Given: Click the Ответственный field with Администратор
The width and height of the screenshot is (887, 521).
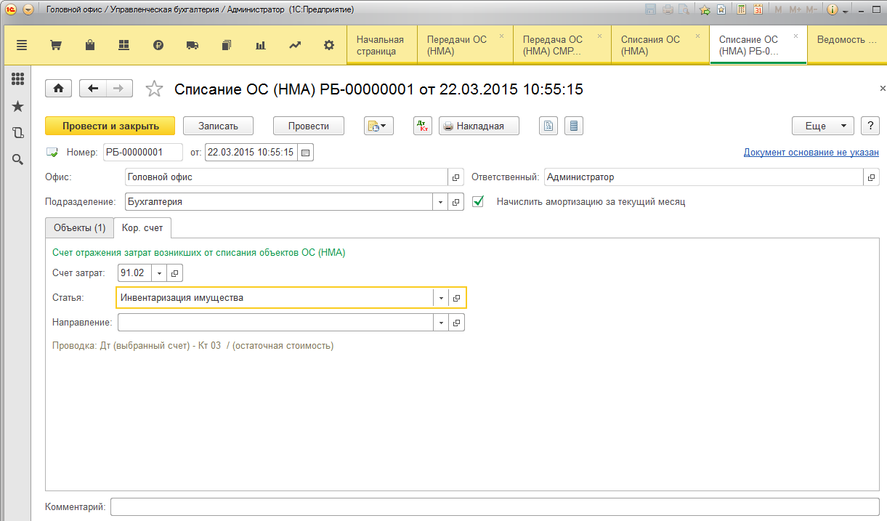Looking at the screenshot, I should [x=703, y=177].
